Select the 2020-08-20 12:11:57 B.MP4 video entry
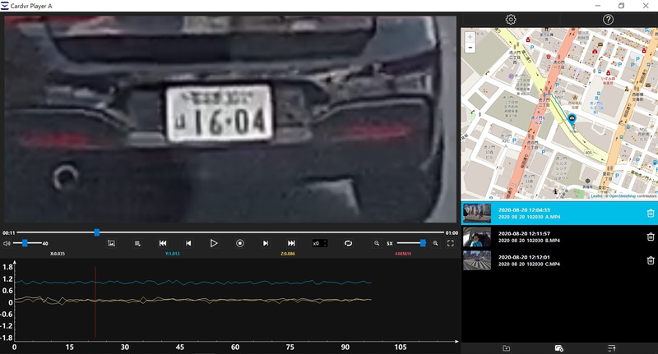Image resolution: width=658 pixels, height=354 pixels. [x=559, y=237]
